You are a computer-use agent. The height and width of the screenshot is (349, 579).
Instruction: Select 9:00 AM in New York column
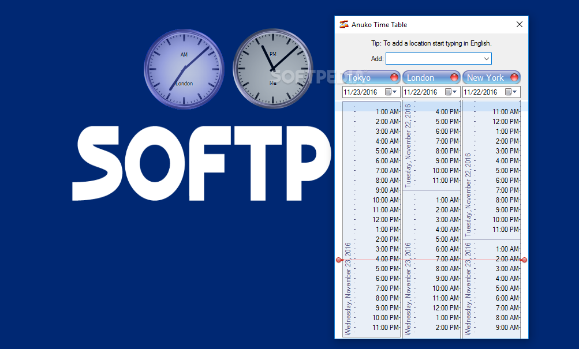click(507, 328)
